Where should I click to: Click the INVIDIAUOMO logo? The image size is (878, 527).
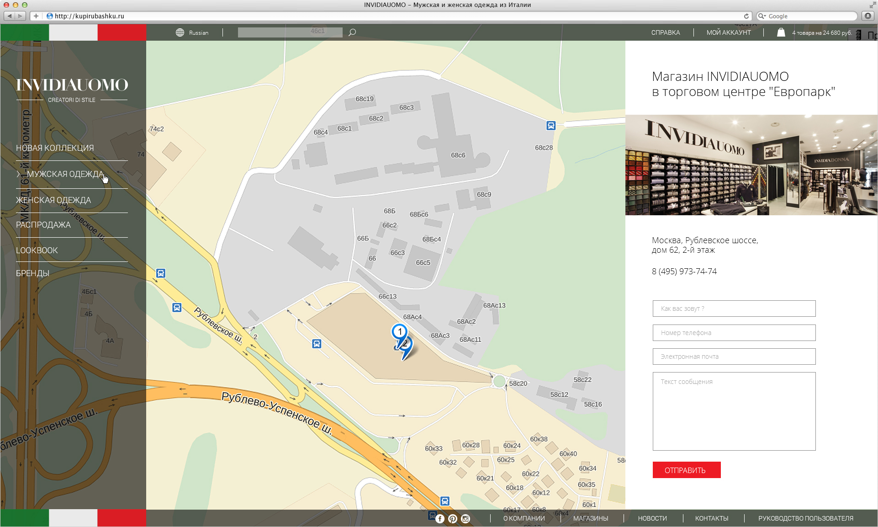coord(72,90)
